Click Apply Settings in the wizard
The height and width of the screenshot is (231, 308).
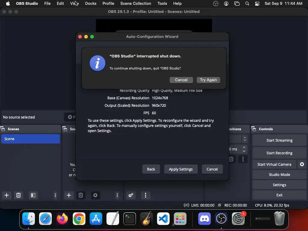click(x=181, y=169)
